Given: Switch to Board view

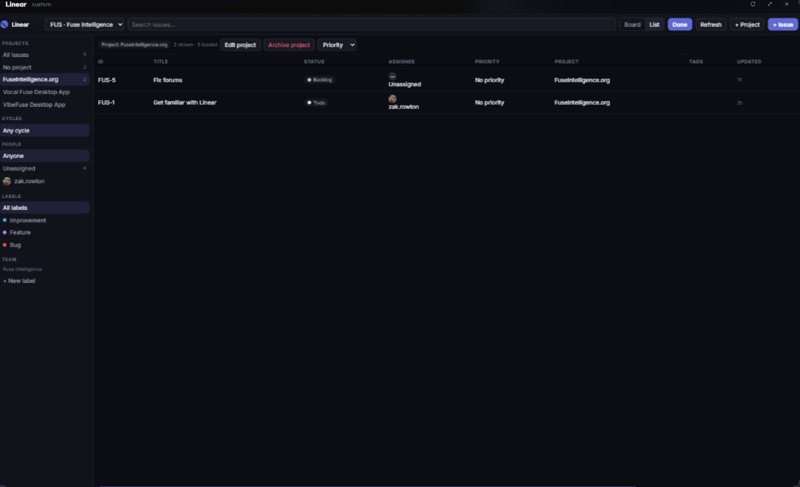Looking at the screenshot, I should point(632,25).
